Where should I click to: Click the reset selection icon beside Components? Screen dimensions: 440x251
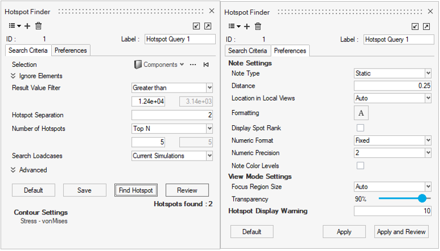click(206, 65)
